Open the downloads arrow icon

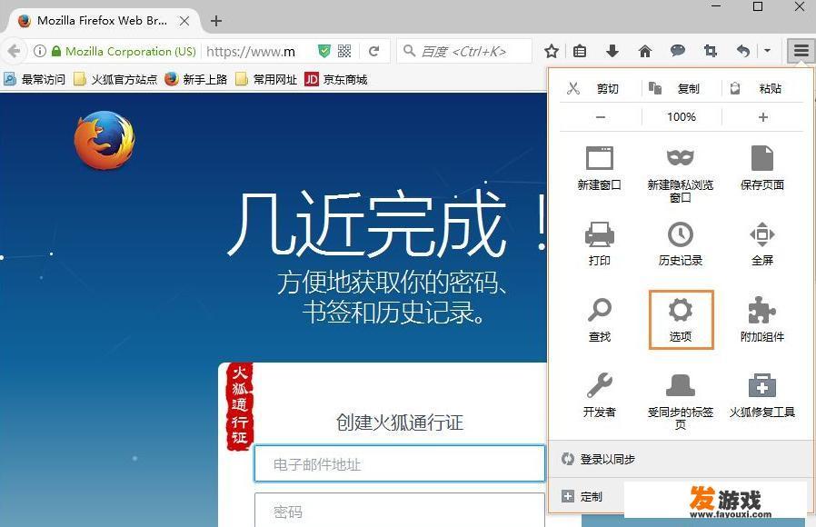coord(612,51)
